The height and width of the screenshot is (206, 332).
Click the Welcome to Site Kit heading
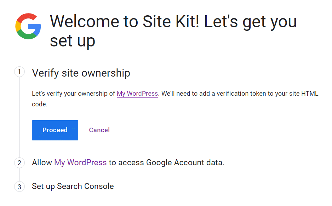173,31
